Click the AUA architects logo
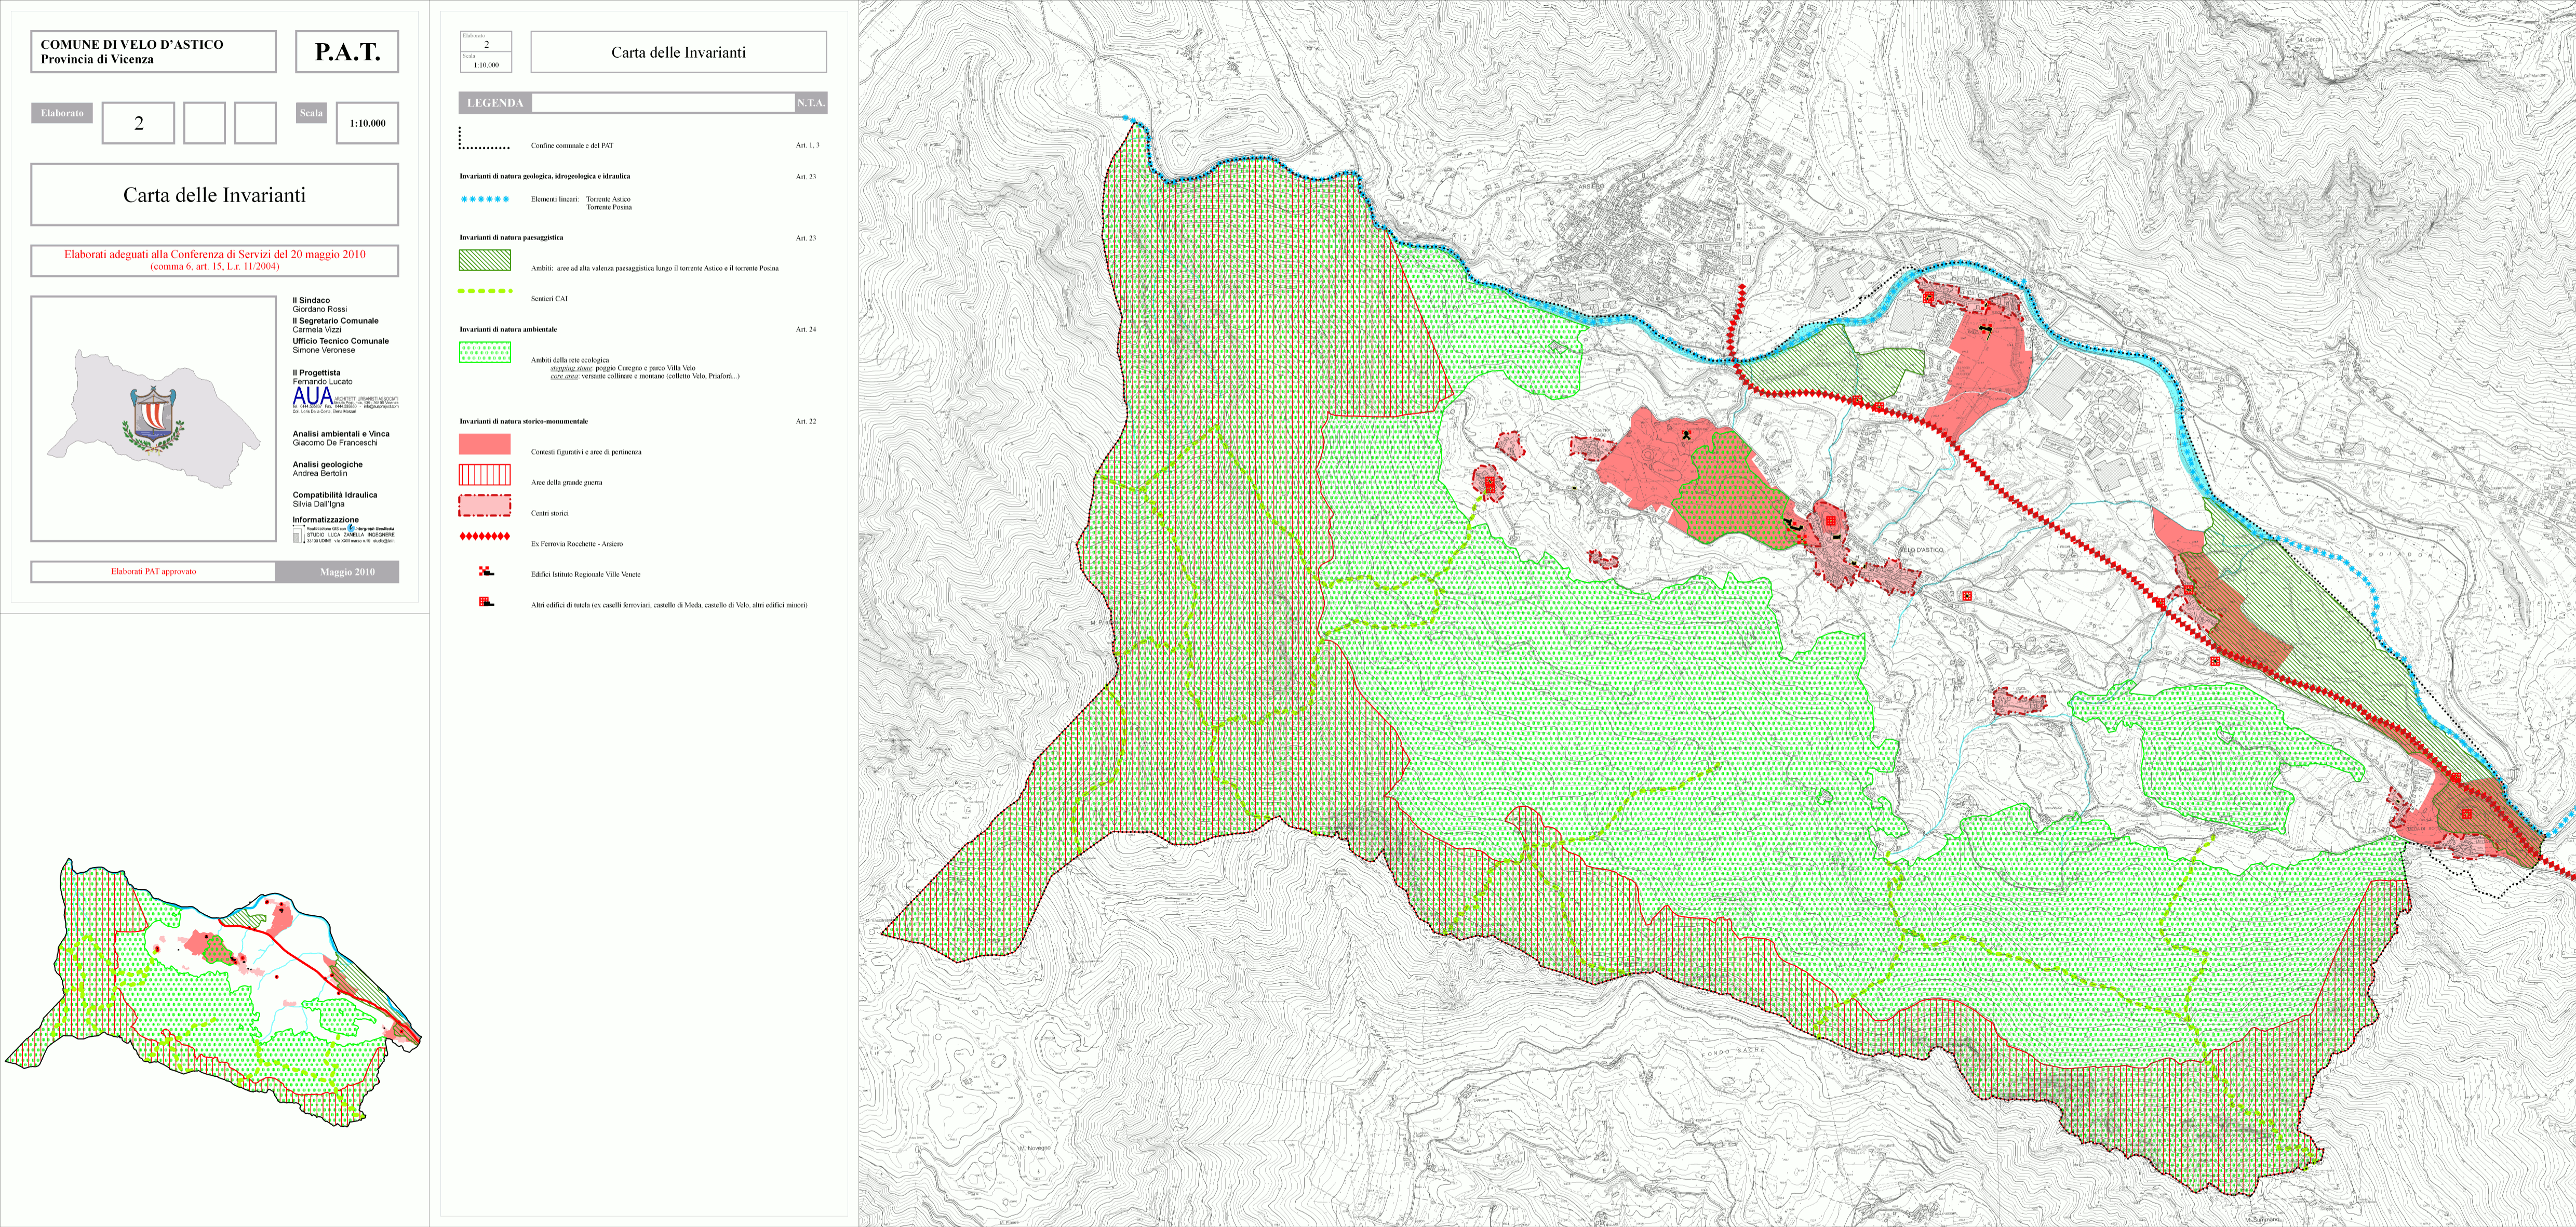Screen dimensions: 2576x1227 click(x=313, y=397)
